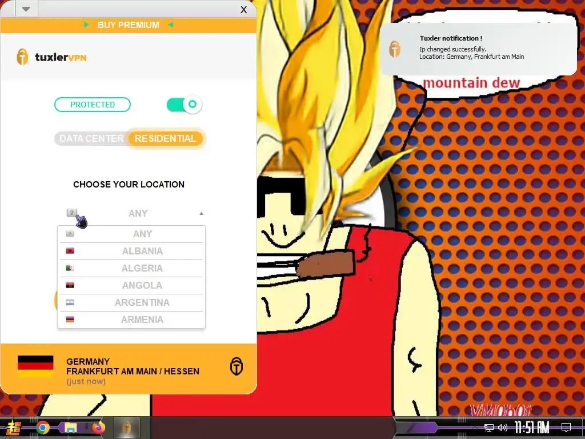Viewport: 585px width, 439px height.
Task: Choose ARGENTINA from the location list
Action: 131,303
